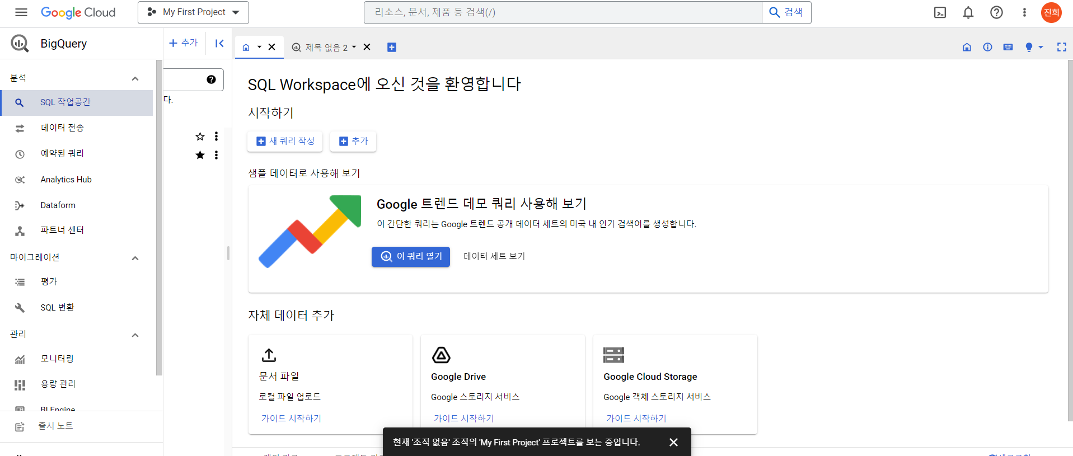Enter fullscreen mode

(x=1061, y=47)
